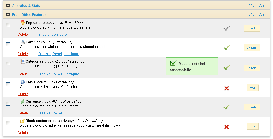
Task: Click the CMS Block info icon
Action: [x=23, y=82]
